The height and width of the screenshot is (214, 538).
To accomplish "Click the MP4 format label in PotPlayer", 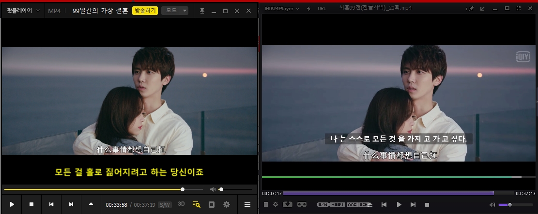I will [x=54, y=11].
